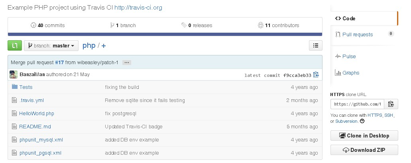Go to Pull requests tab
The image size is (411, 163).
click(x=358, y=35)
